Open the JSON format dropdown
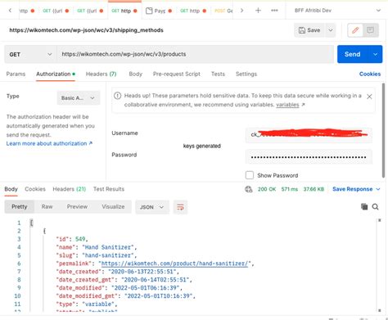The width and height of the screenshot is (388, 320). 152,207
